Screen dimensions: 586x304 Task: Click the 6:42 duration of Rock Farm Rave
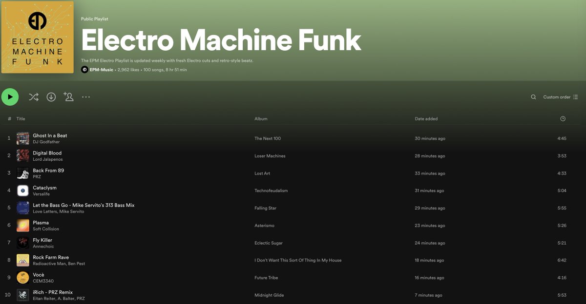click(562, 260)
